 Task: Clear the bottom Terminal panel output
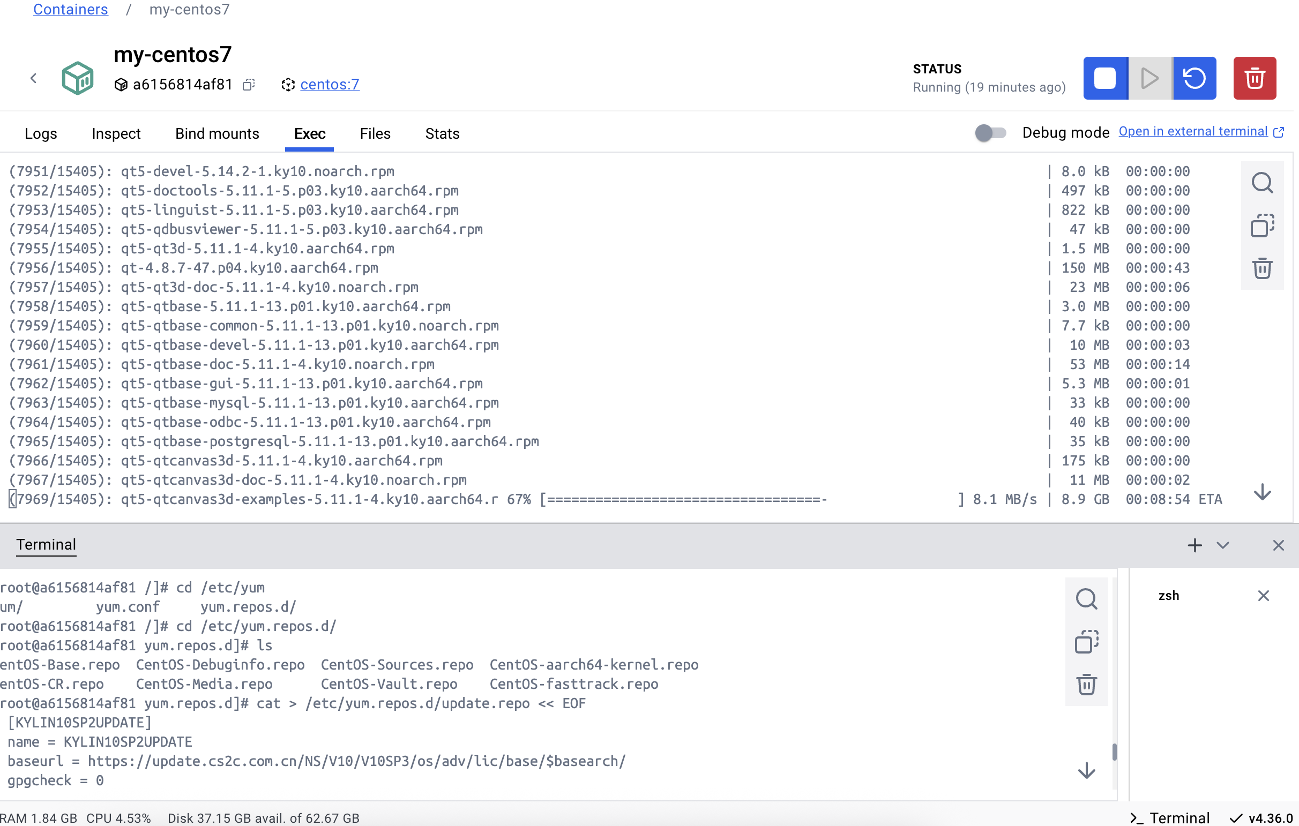click(x=1086, y=684)
